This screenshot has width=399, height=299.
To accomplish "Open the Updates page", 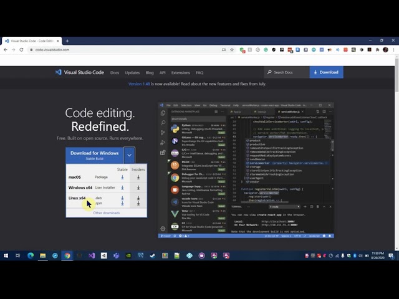I will click(x=132, y=73).
